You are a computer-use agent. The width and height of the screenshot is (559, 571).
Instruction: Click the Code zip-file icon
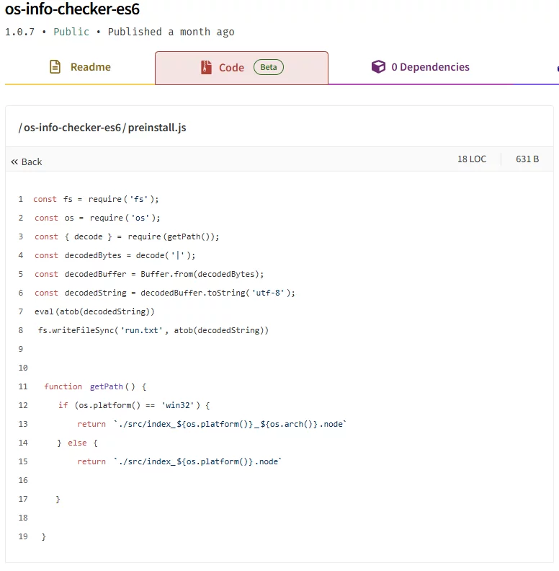click(x=206, y=67)
